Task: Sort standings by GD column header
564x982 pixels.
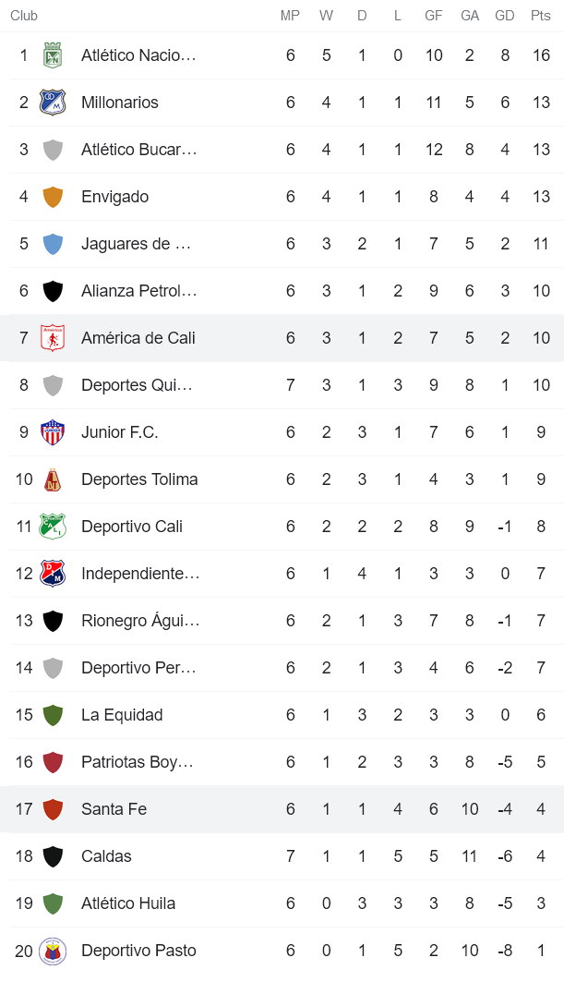Action: point(505,15)
